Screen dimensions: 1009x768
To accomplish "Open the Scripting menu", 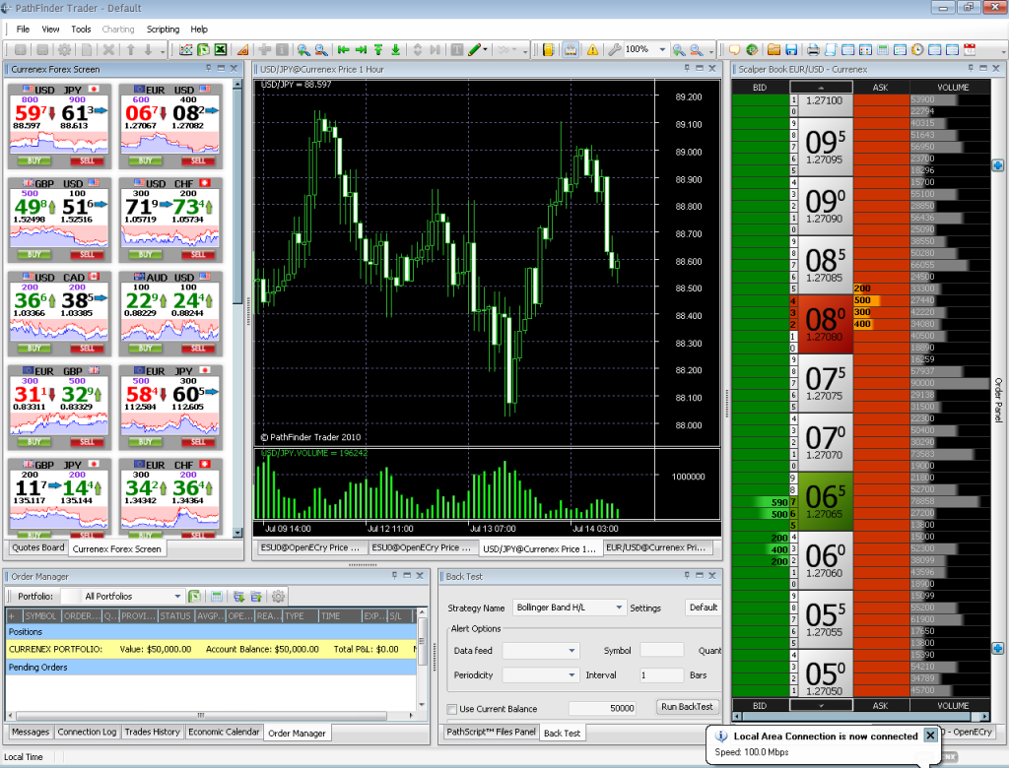I will 163,30.
